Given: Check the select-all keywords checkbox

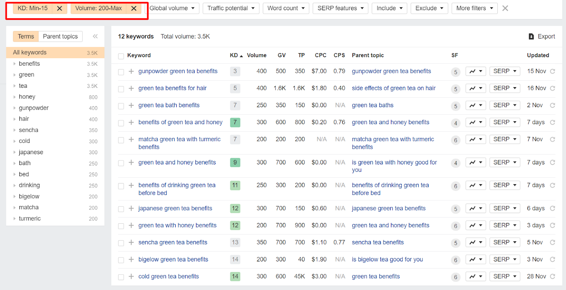Looking at the screenshot, I should [121, 56].
